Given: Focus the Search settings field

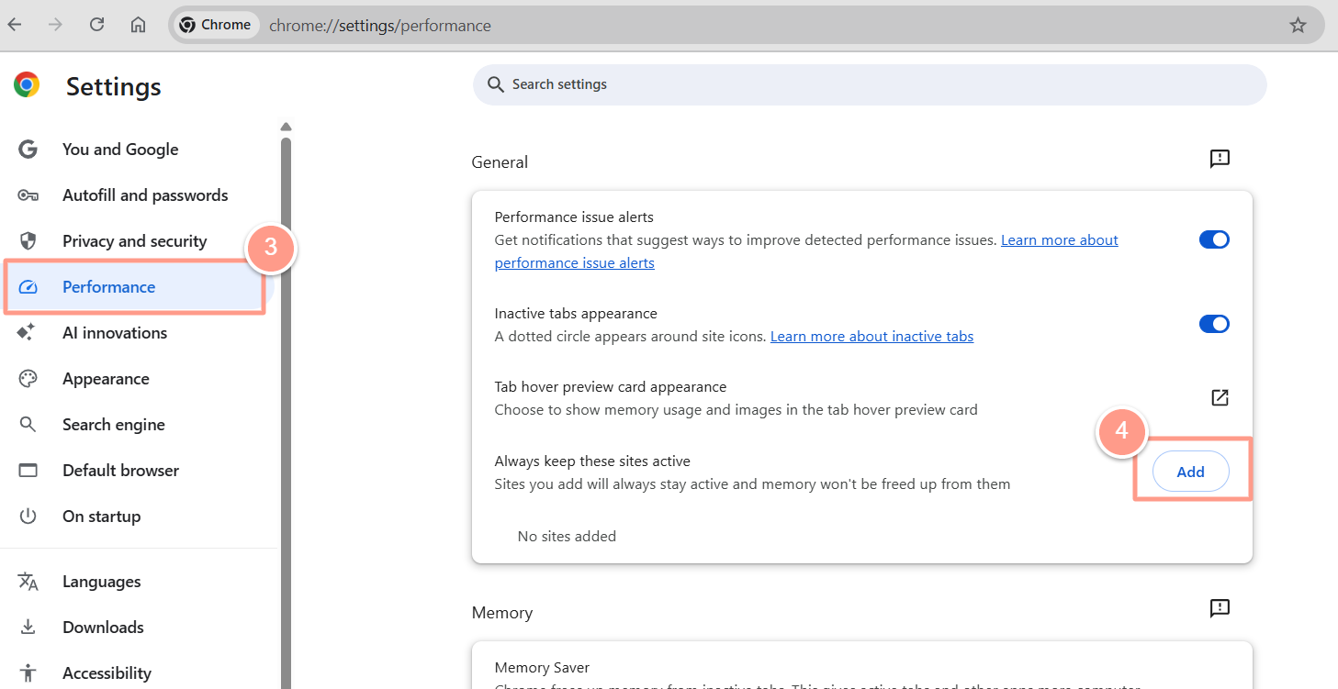Looking at the screenshot, I should click(869, 84).
